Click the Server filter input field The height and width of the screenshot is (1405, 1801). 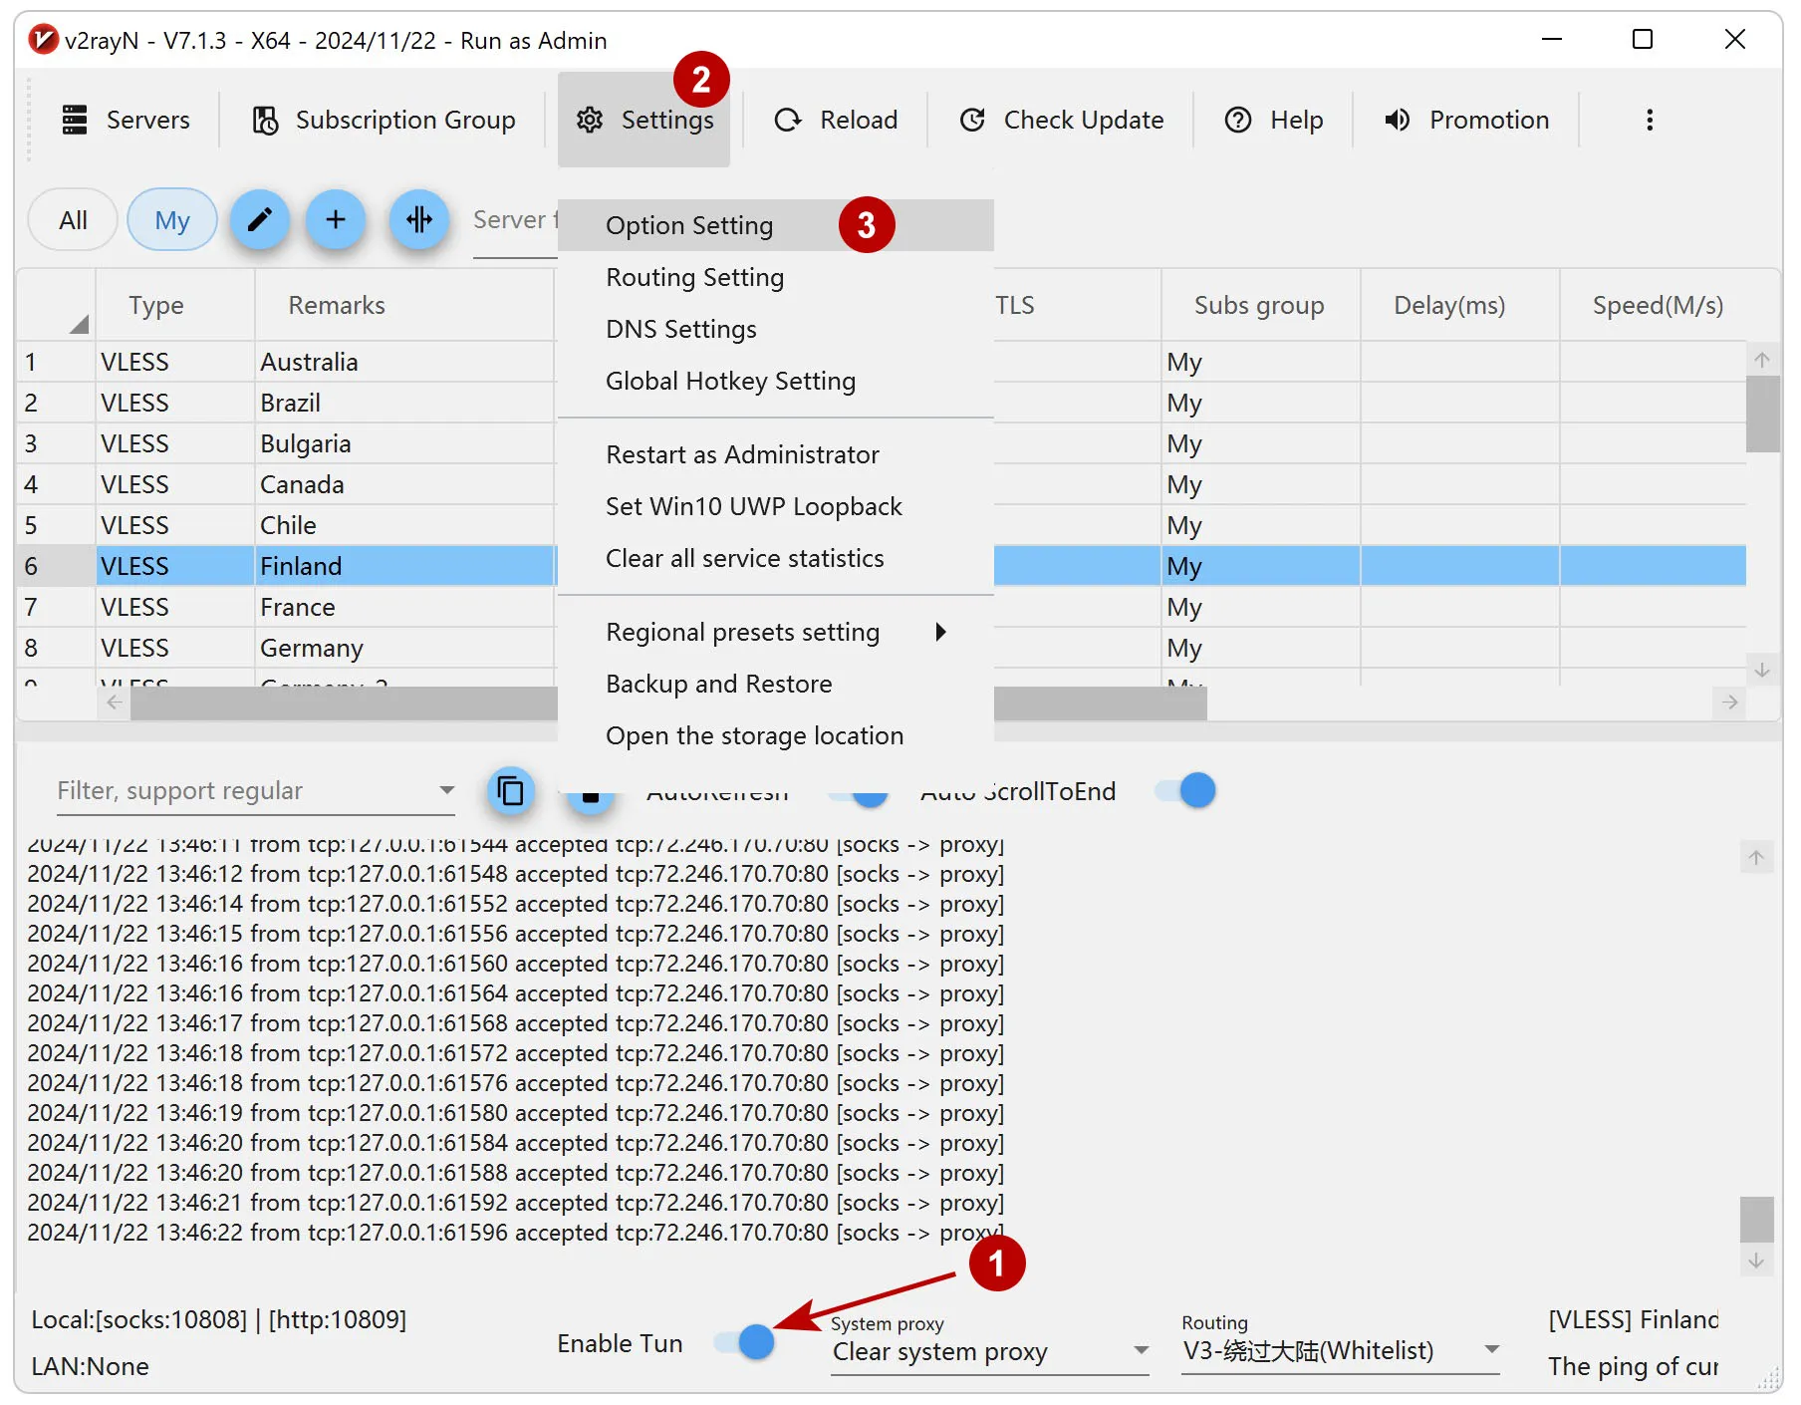515,220
